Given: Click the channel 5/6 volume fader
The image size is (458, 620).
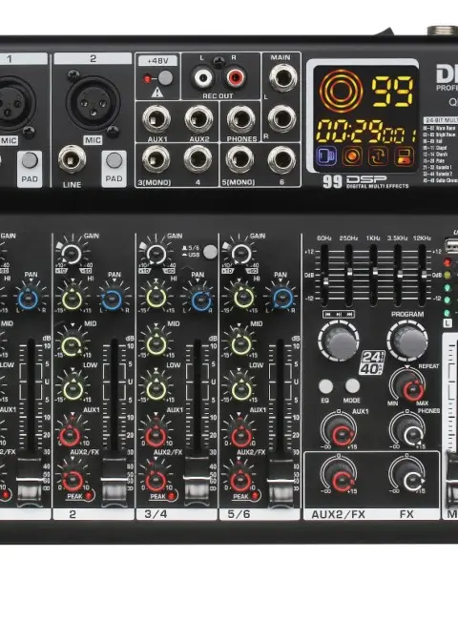Looking at the screenshot, I should (x=281, y=482).
